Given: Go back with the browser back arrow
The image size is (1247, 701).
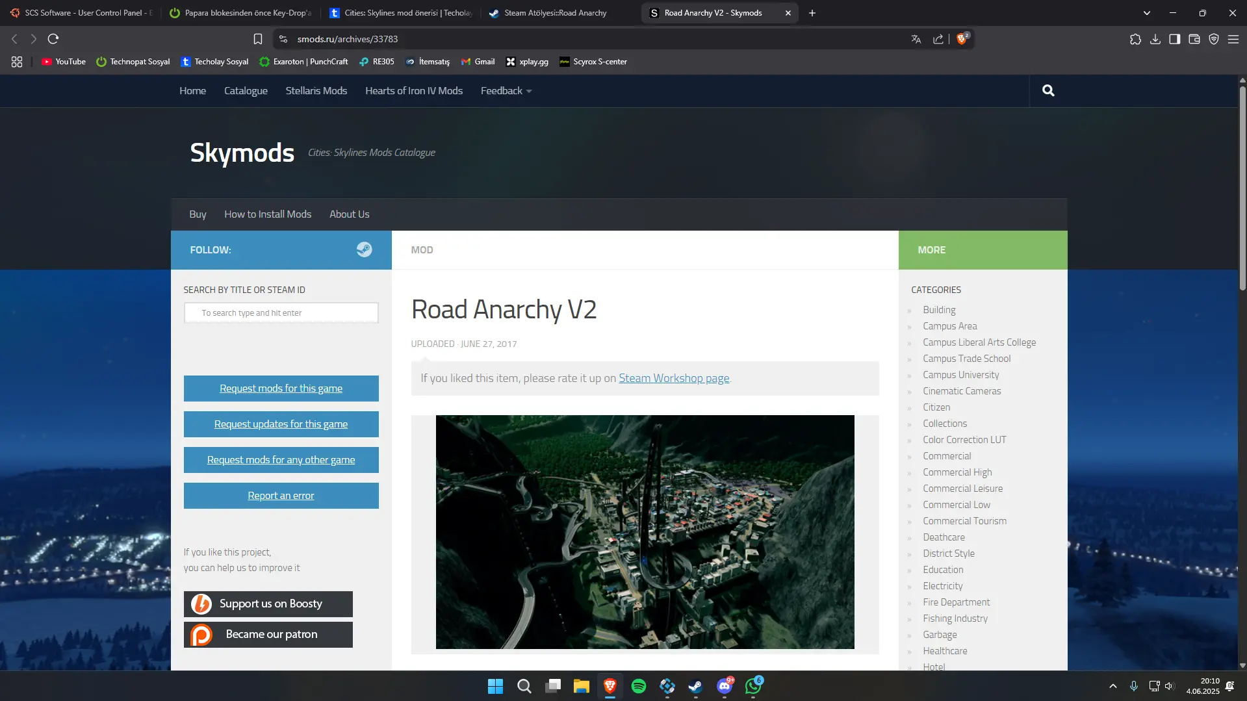Looking at the screenshot, I should 14,39.
